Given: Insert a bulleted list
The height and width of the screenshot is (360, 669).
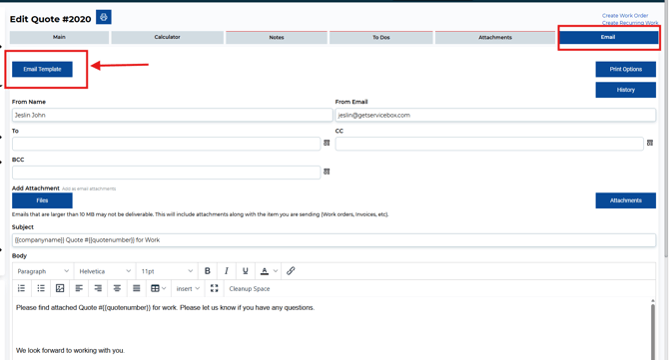Looking at the screenshot, I should click(x=41, y=288).
